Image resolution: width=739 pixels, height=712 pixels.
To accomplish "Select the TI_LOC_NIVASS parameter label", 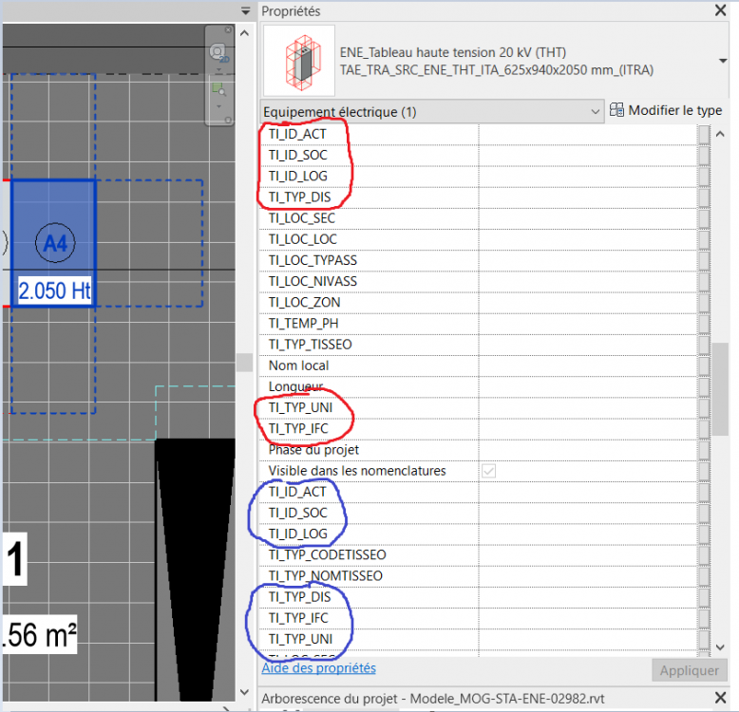I will pyautogui.click(x=313, y=282).
